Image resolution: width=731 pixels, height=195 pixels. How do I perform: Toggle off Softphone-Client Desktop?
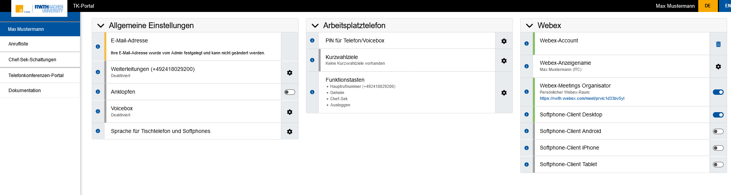click(x=718, y=115)
